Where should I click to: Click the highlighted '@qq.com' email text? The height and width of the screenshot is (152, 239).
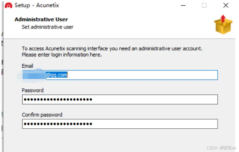tap(57, 75)
